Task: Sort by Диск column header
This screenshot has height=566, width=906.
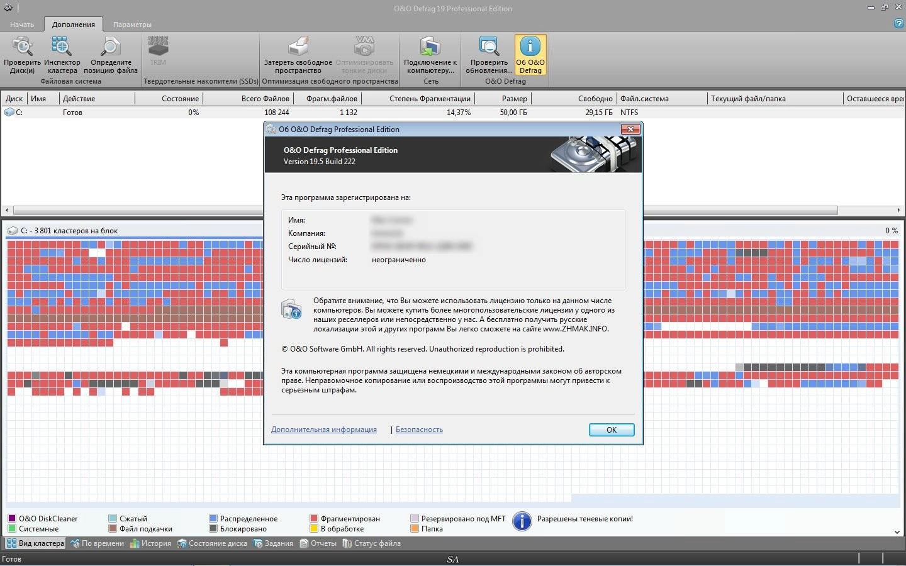Action: (14, 99)
